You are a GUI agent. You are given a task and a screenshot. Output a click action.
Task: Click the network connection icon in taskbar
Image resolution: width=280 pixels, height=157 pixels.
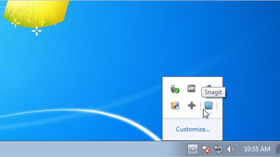pos(218,149)
